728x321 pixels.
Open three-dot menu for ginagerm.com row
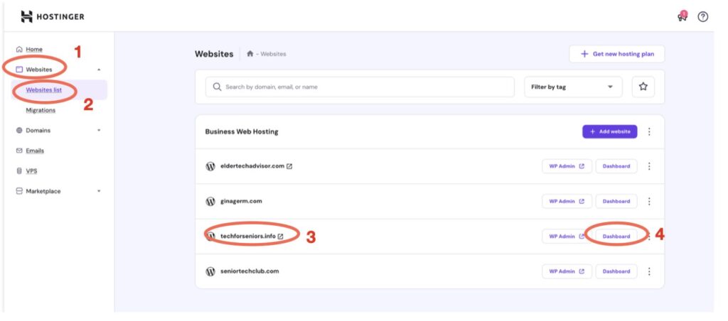pos(649,202)
